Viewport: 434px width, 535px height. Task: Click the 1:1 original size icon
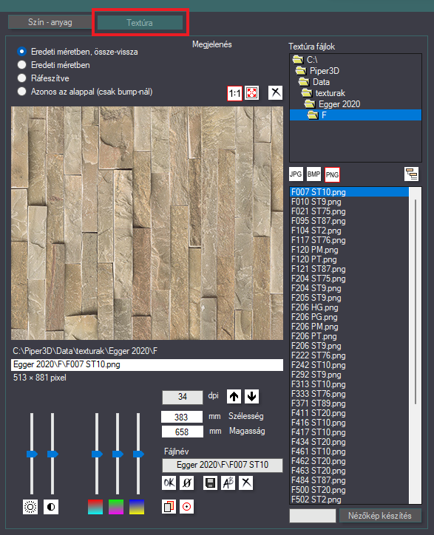click(234, 93)
